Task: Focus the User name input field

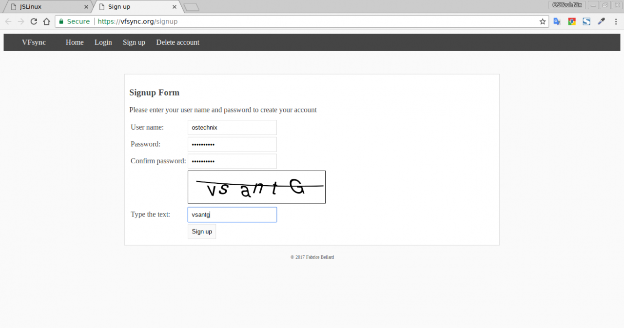Action: [232, 127]
